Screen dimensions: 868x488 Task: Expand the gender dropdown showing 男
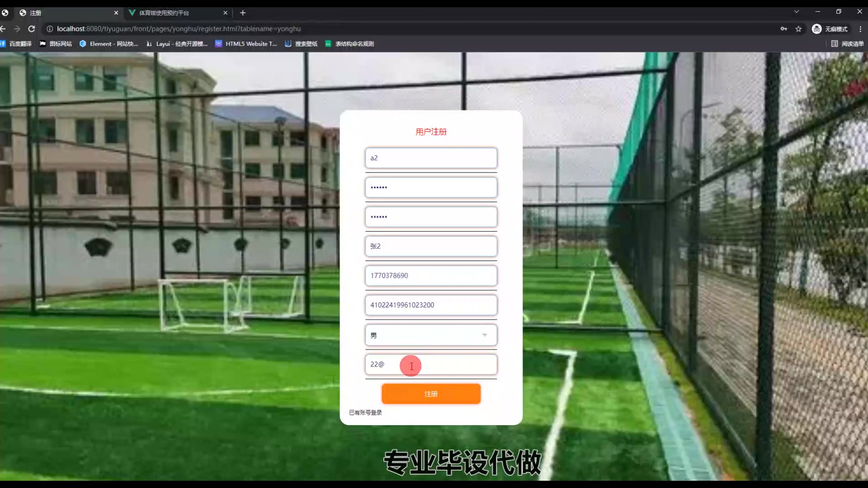coord(431,335)
